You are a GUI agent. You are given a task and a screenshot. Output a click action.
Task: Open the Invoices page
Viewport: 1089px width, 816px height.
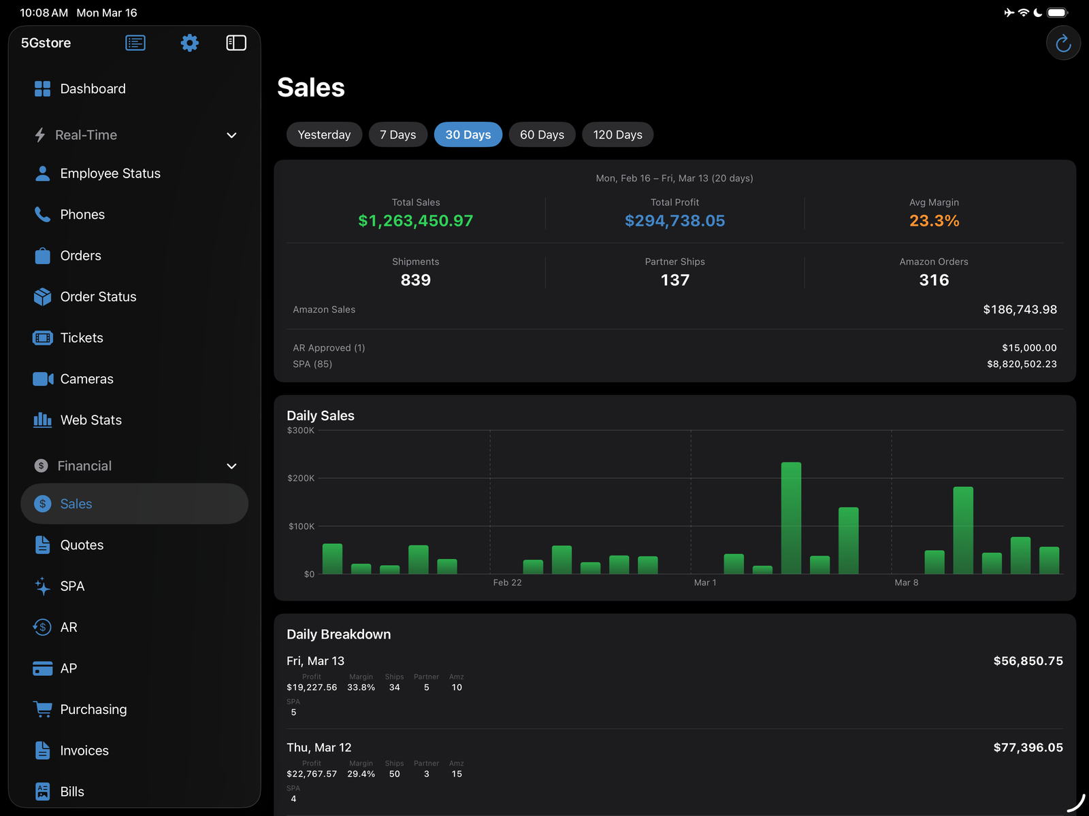click(84, 750)
